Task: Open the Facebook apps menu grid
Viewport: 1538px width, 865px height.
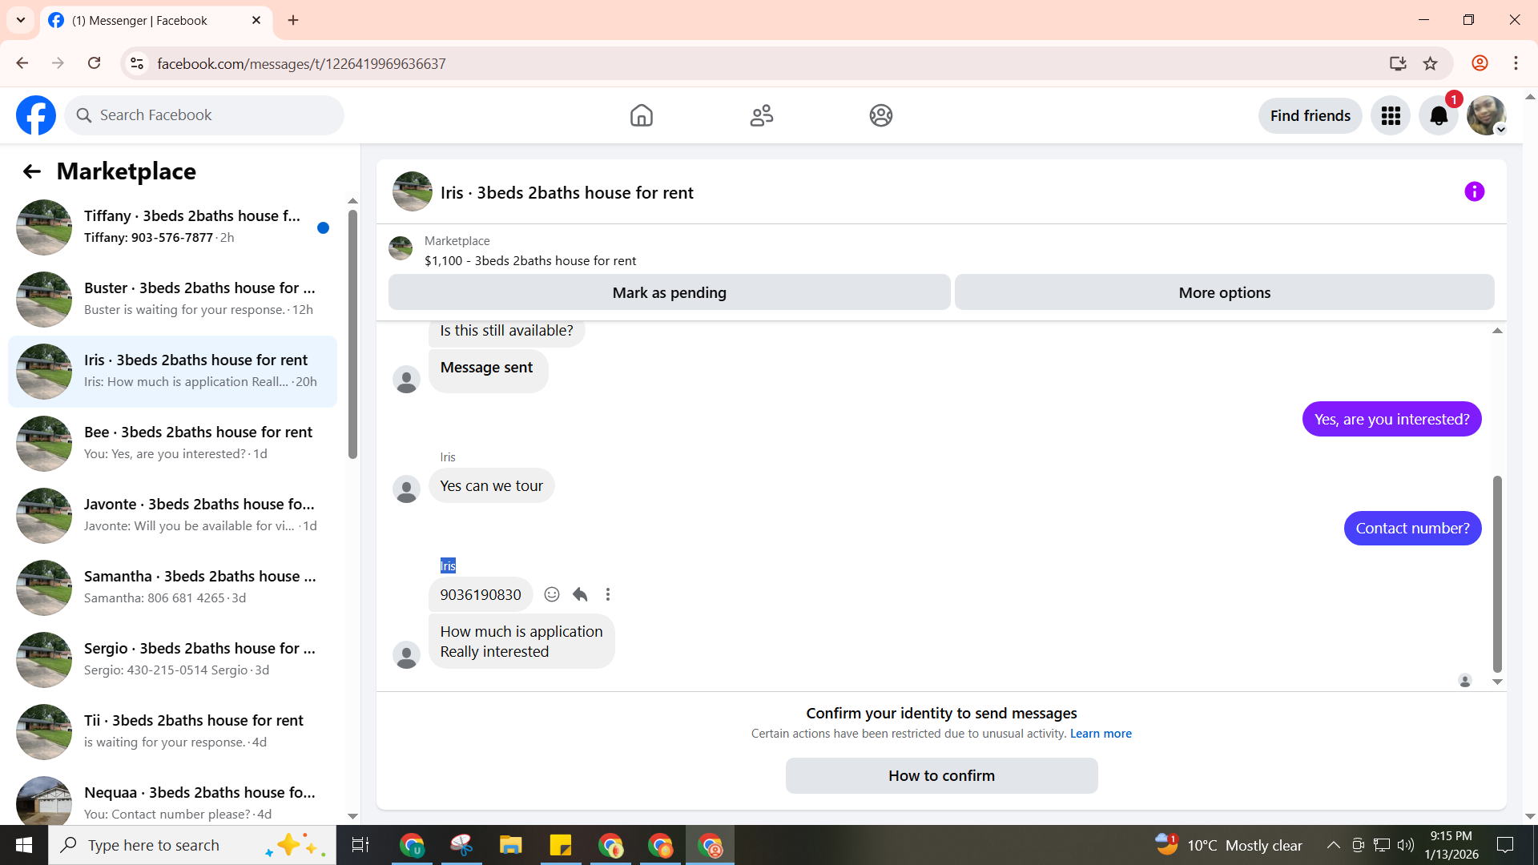Action: coord(1391,116)
